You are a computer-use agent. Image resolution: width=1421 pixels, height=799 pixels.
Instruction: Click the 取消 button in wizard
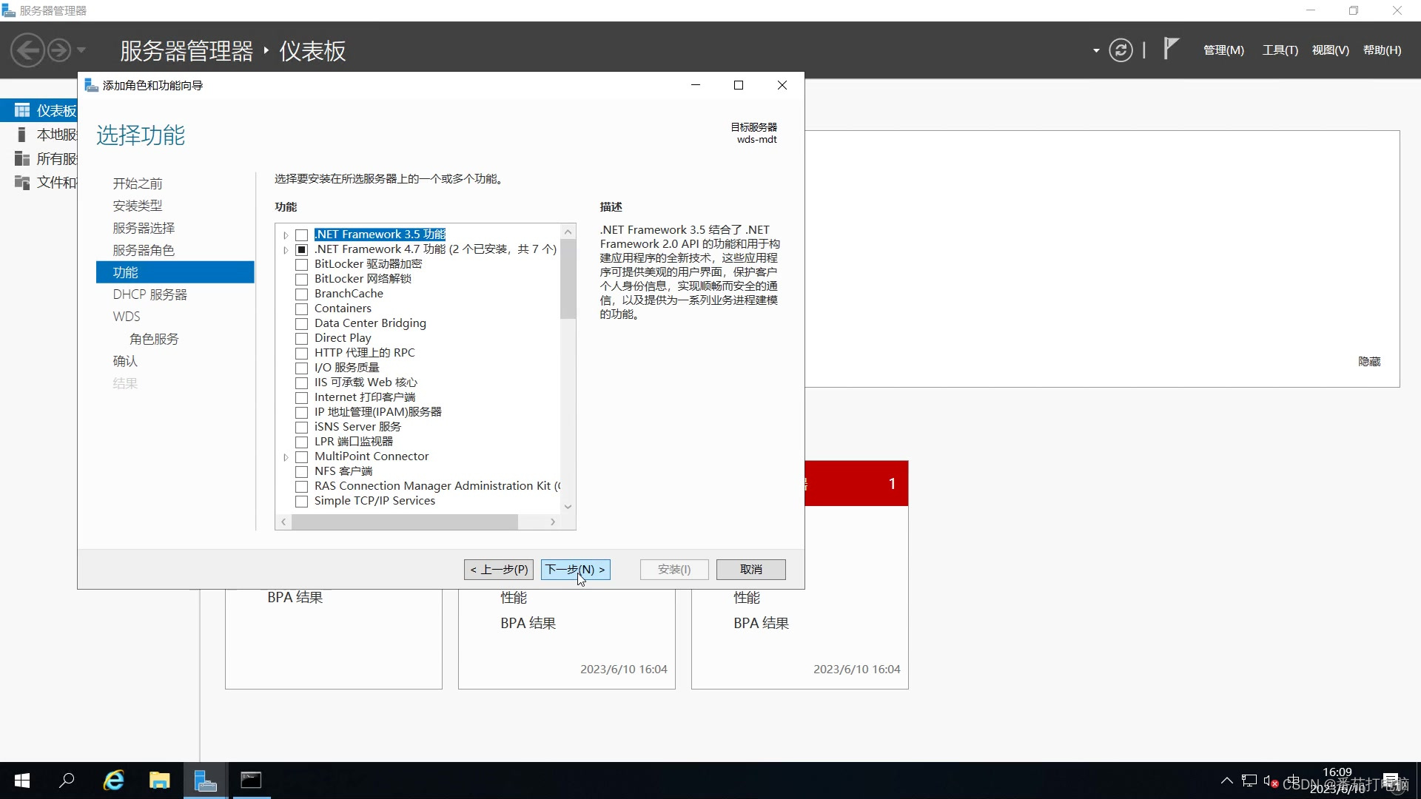pyautogui.click(x=751, y=570)
